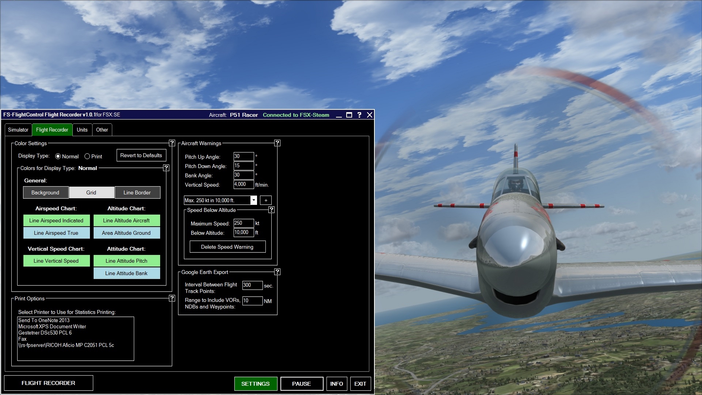
Task: Click the question mark icon in Aircraft Warnings
Action: click(x=278, y=143)
